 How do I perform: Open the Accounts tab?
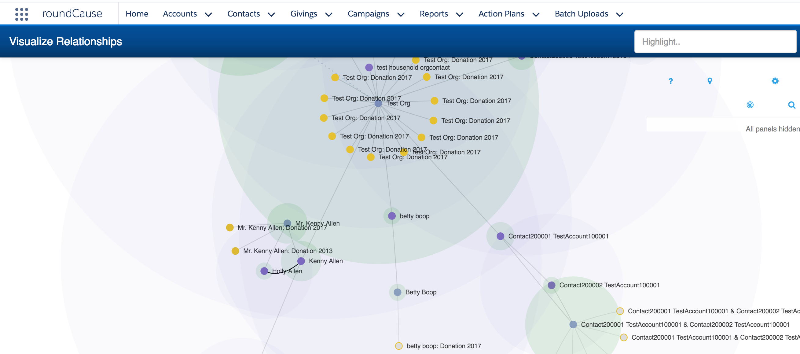(180, 14)
